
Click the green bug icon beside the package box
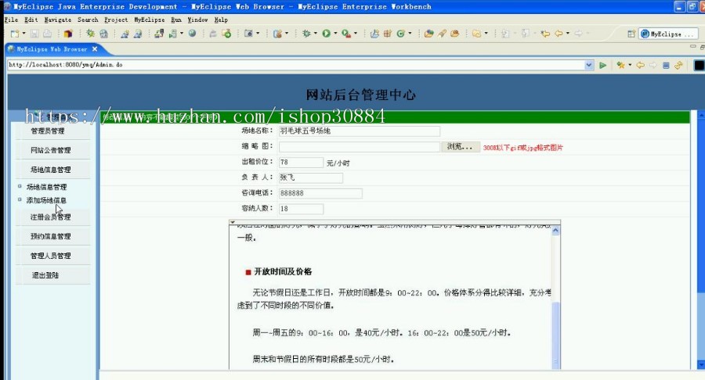[90, 34]
